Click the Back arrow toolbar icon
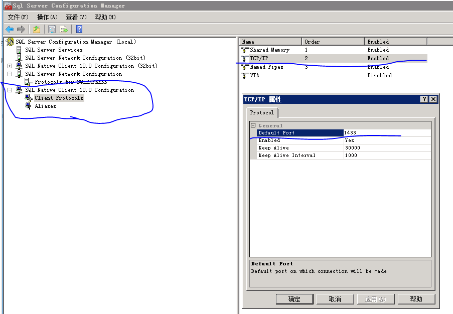Screen dimensions: 453x314 click(10, 29)
